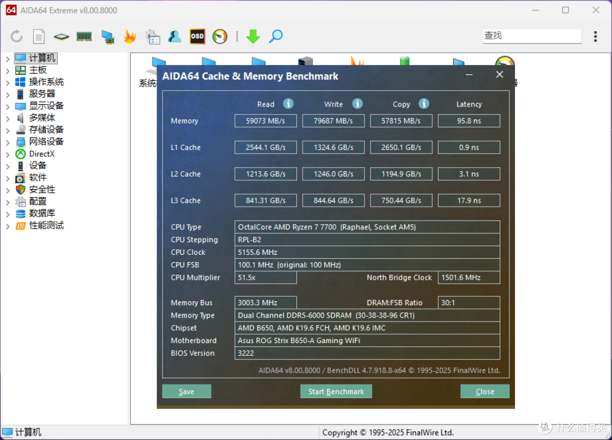Click the Start Benchmark button

coord(336,391)
